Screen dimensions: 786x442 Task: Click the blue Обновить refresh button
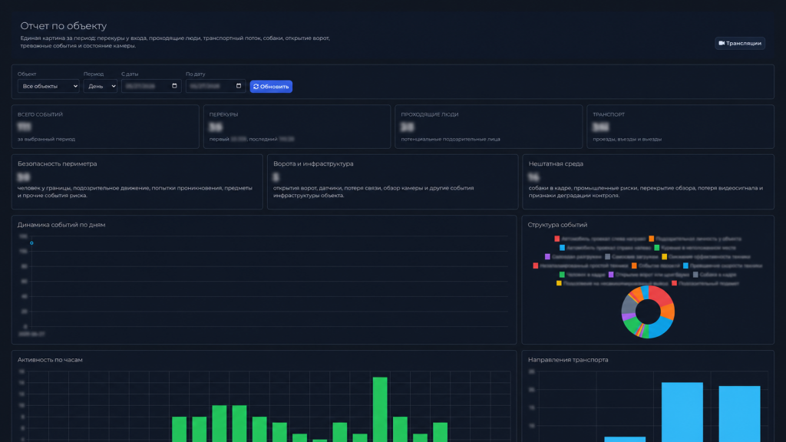point(271,86)
